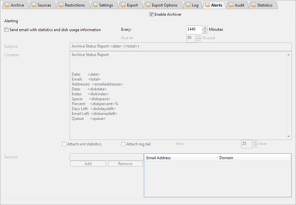Click the Send to email input field
Viewport: 296px width, 205px height.
click(x=106, y=157)
